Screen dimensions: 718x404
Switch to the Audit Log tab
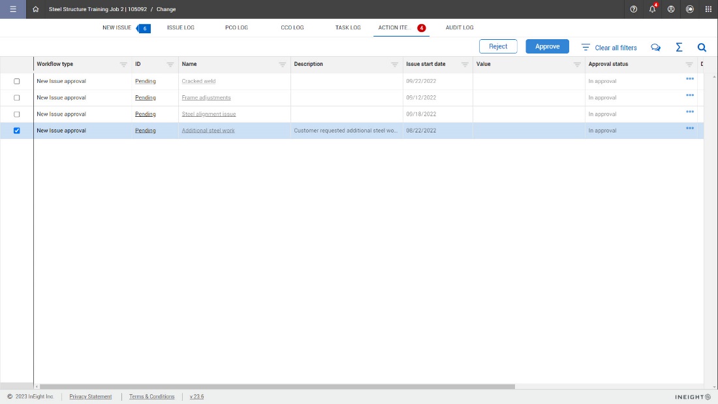(460, 28)
